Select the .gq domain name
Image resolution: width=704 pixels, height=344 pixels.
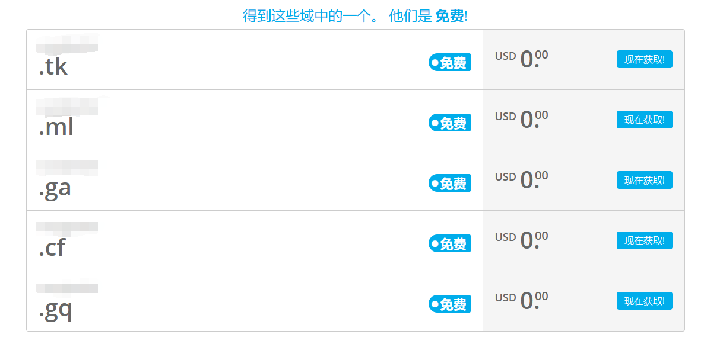click(x=55, y=309)
